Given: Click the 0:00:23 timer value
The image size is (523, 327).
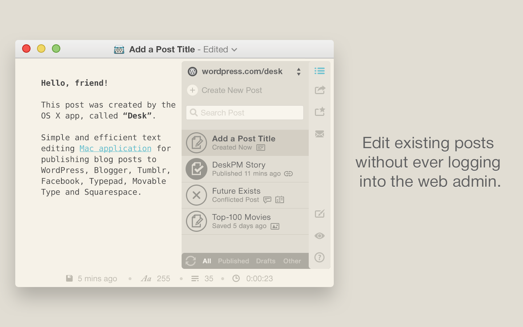Looking at the screenshot, I should [260, 279].
